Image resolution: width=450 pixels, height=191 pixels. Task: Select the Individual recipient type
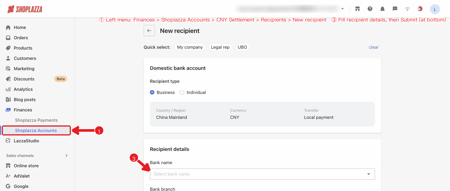182,92
